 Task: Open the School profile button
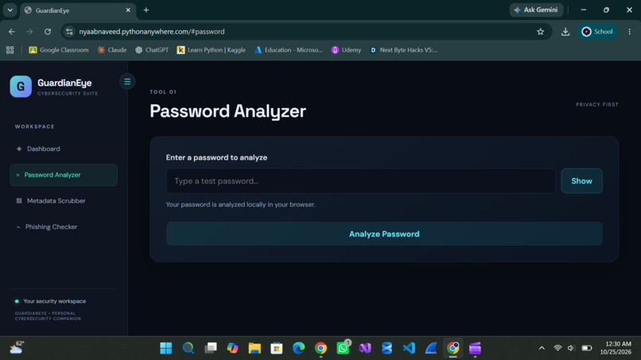pyautogui.click(x=597, y=32)
